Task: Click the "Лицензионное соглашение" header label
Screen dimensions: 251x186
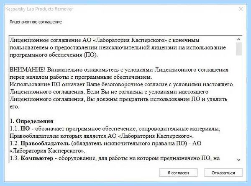Action: click(36, 22)
